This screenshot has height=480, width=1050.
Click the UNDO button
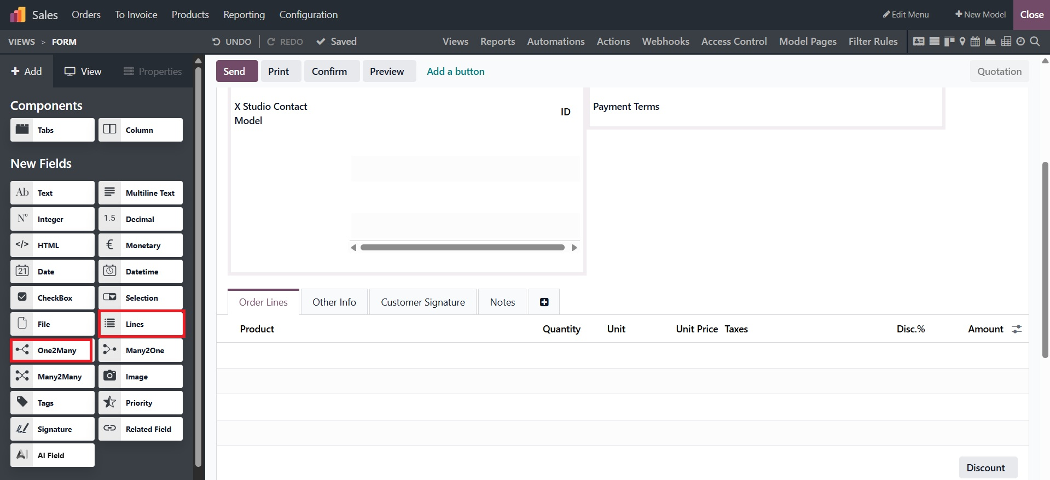click(231, 42)
